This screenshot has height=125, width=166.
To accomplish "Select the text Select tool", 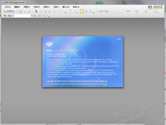I will (90, 11).
